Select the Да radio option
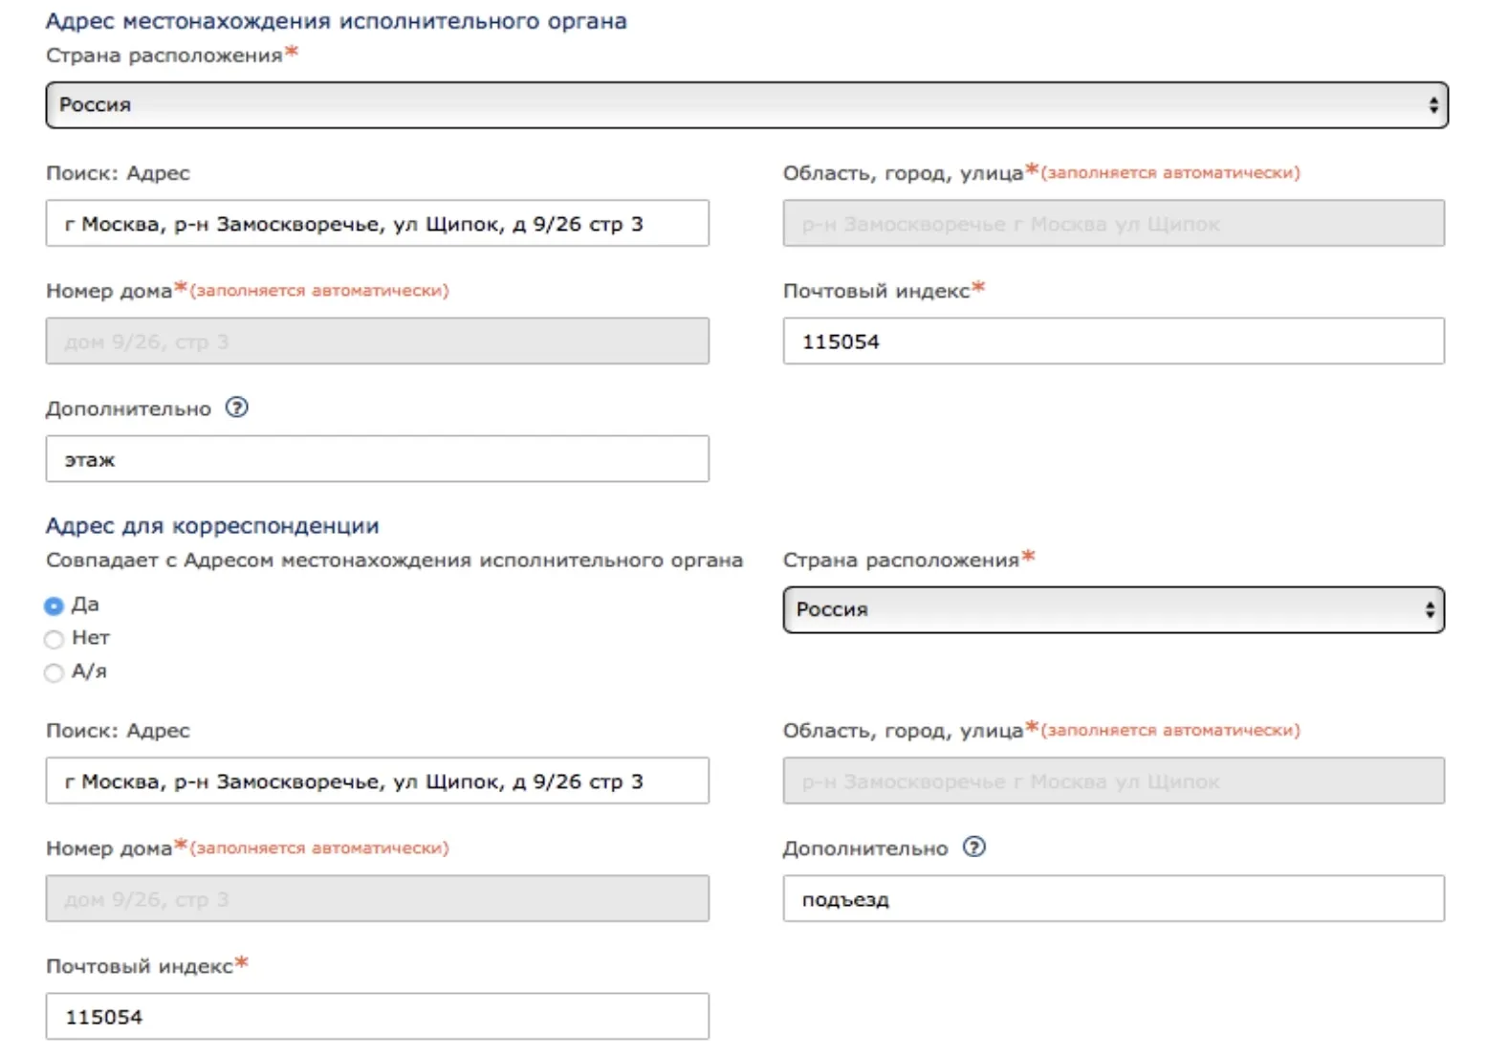 click(55, 606)
